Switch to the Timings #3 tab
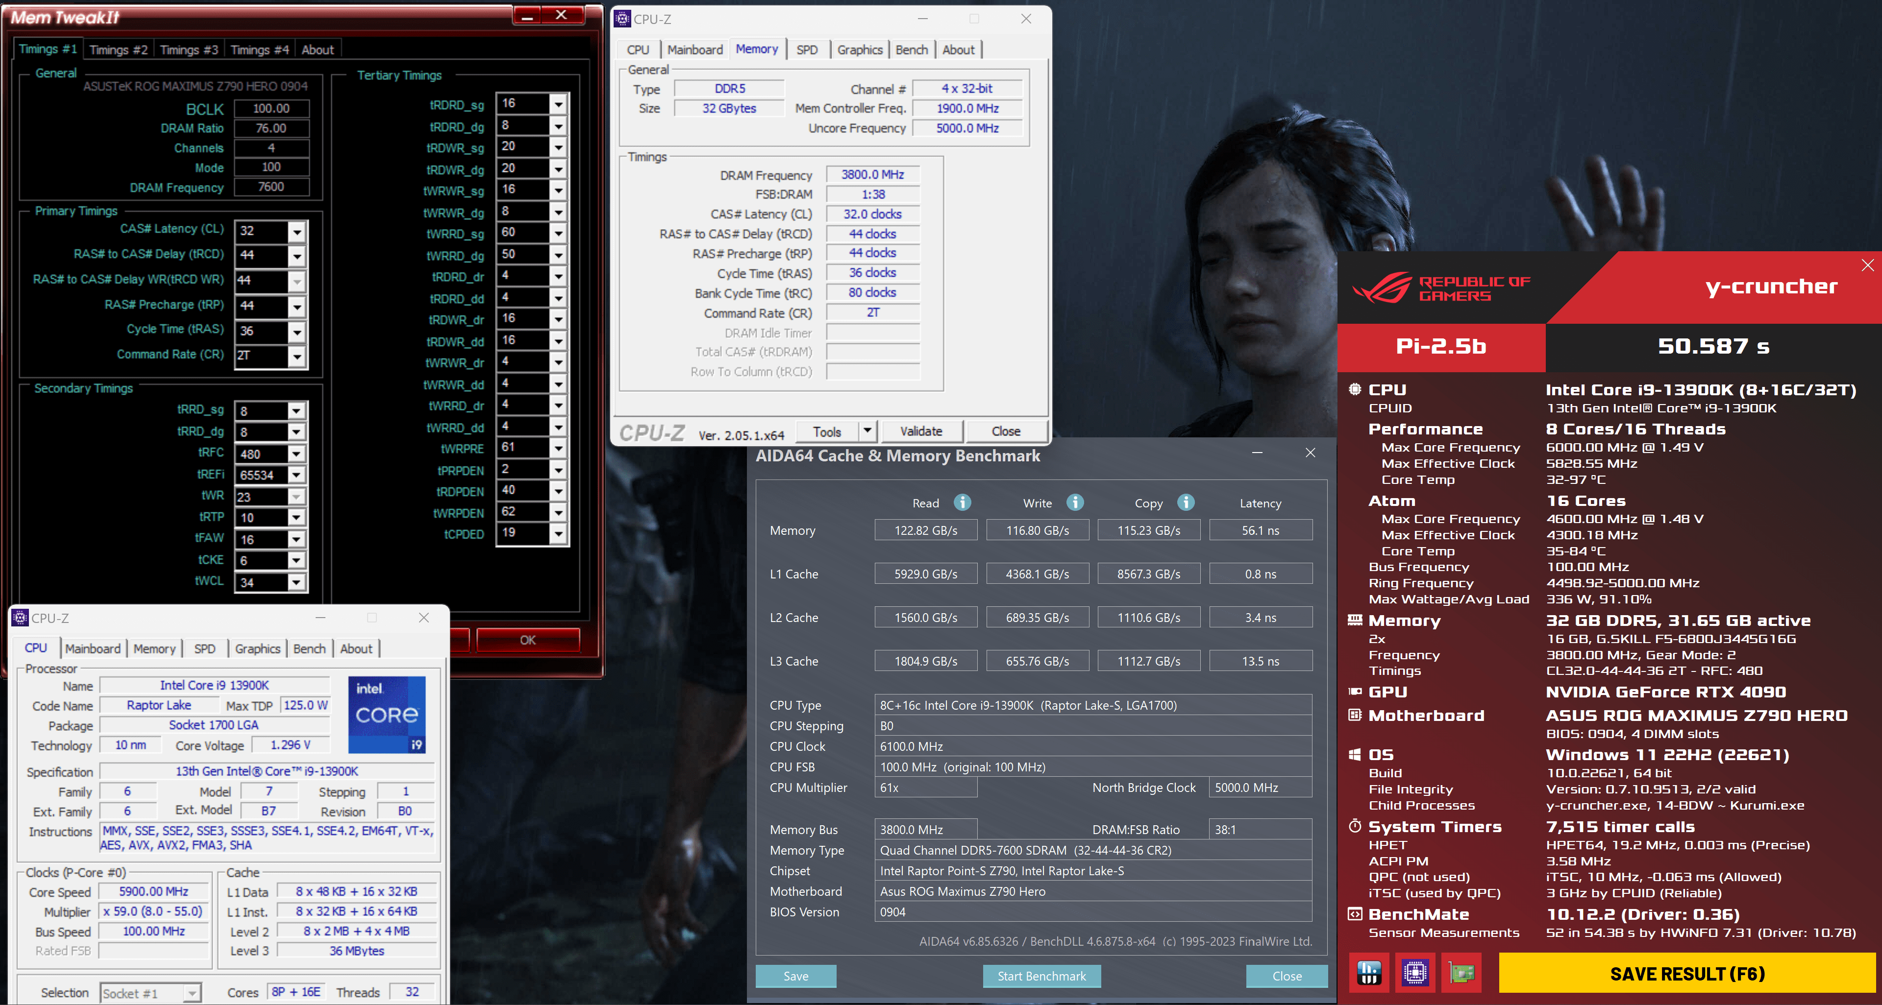The height and width of the screenshot is (1005, 1882). [x=189, y=49]
